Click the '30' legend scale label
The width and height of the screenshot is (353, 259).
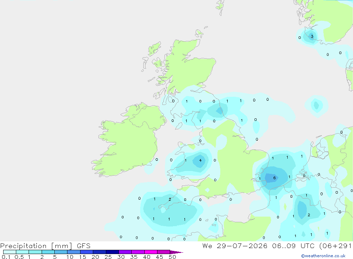pyautogui.click(x=121, y=257)
